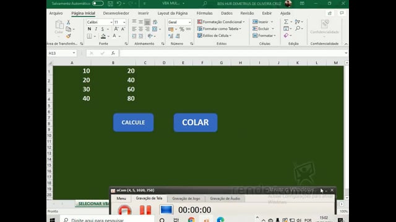The image size is (396, 222).
Task: Decrease indent in Alinhamento group
Action: tap(134, 36)
